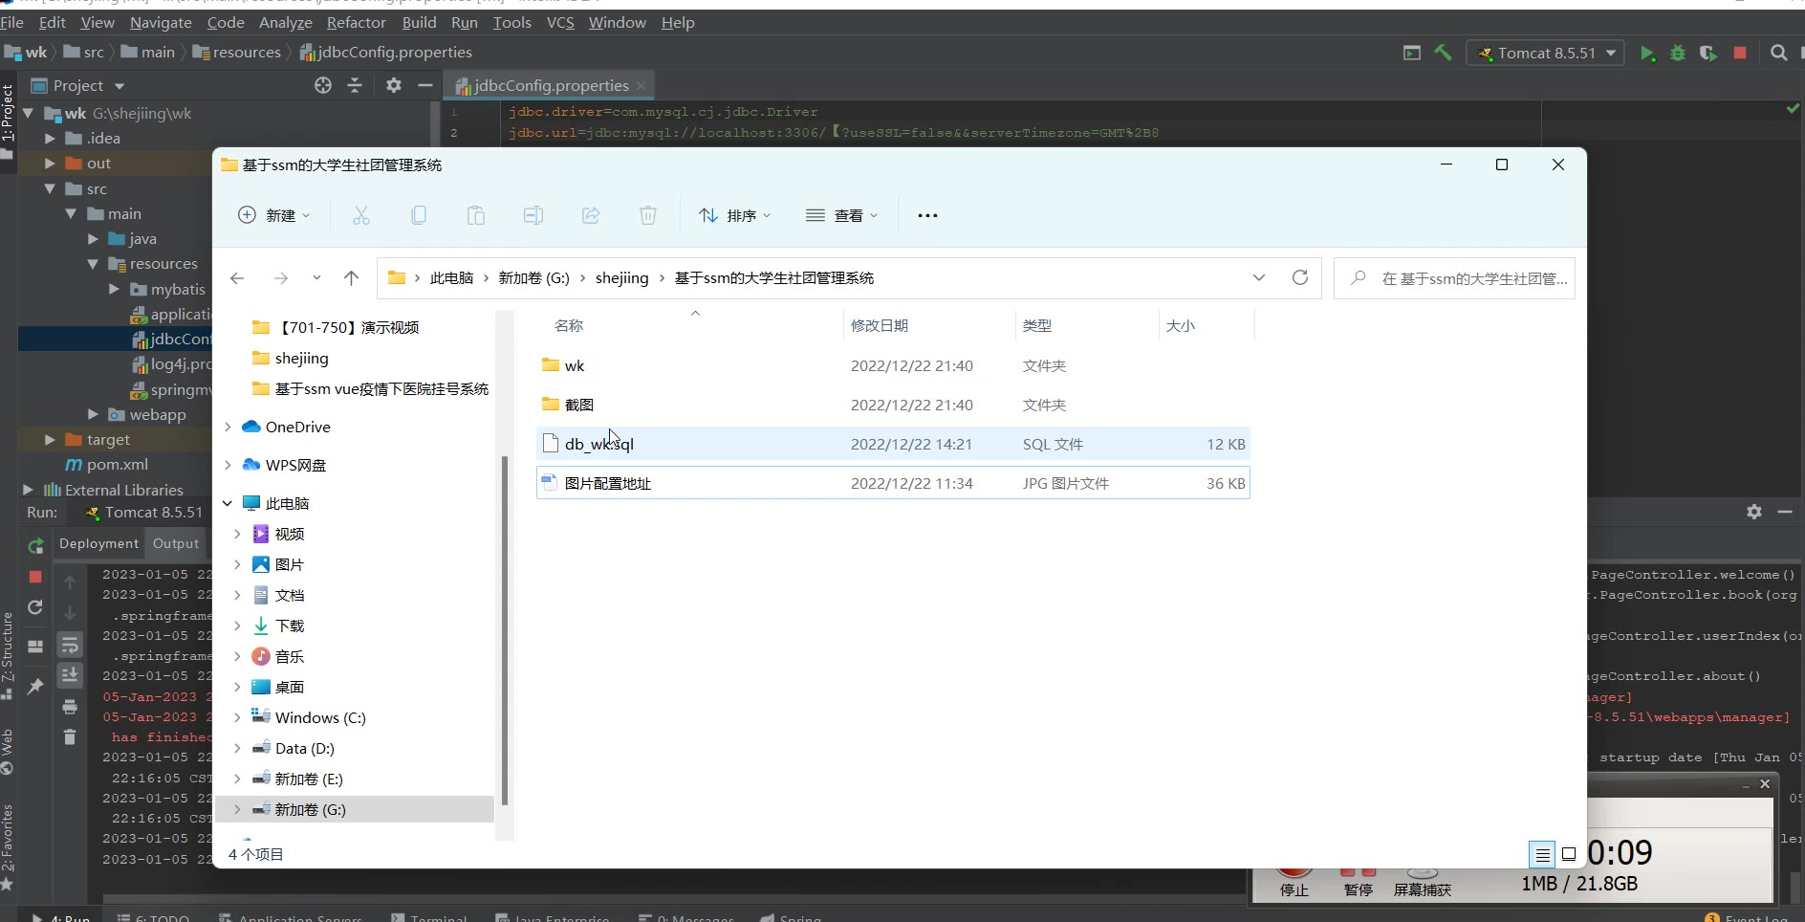Image resolution: width=1805 pixels, height=922 pixels.
Task: Rerun Tomcat using the green rerun icon
Action: 35,546
